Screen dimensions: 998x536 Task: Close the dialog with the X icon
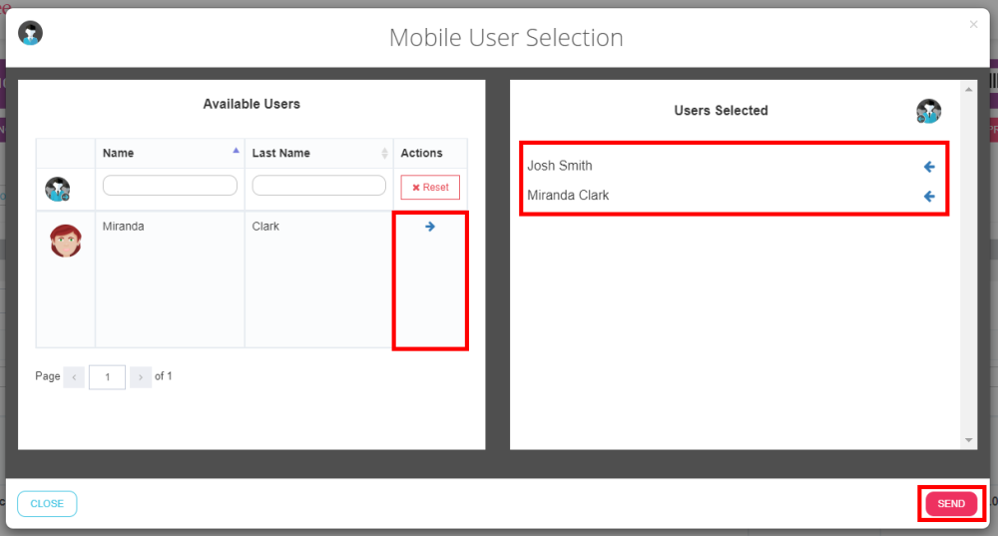pyautogui.click(x=973, y=24)
